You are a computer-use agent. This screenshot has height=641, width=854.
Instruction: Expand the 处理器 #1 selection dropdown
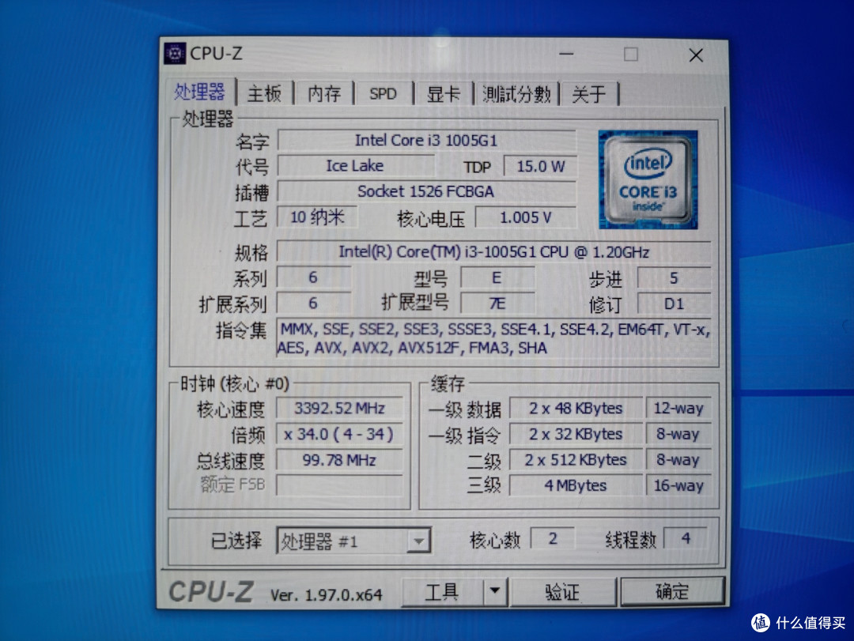coord(418,541)
